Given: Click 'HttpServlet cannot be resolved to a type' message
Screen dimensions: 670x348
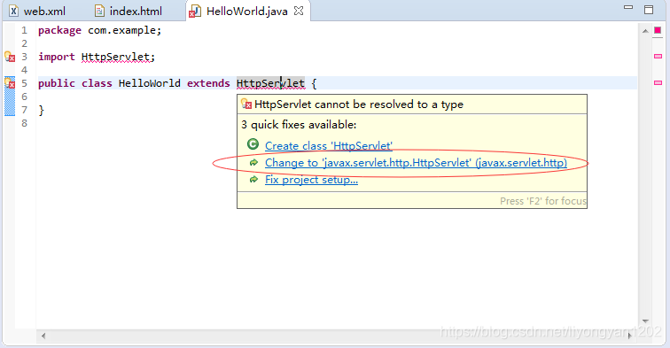Looking at the screenshot, I should [x=359, y=104].
